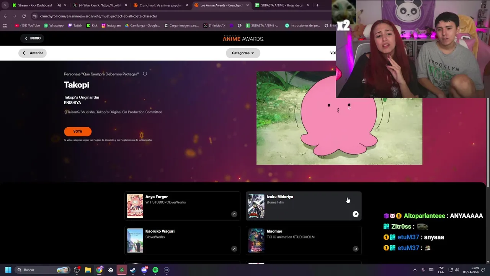490x276 pixels.
Task: Select the Anya Forger nominee card
Action: point(182,206)
